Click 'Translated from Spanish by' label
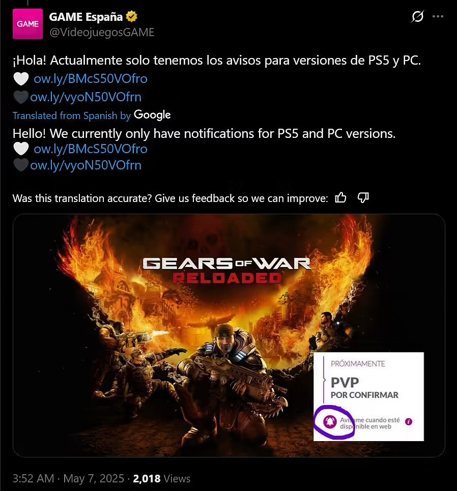457x491 pixels. (x=72, y=115)
